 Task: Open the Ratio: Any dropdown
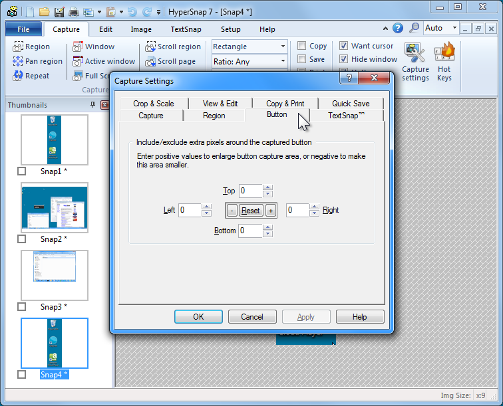pos(283,61)
